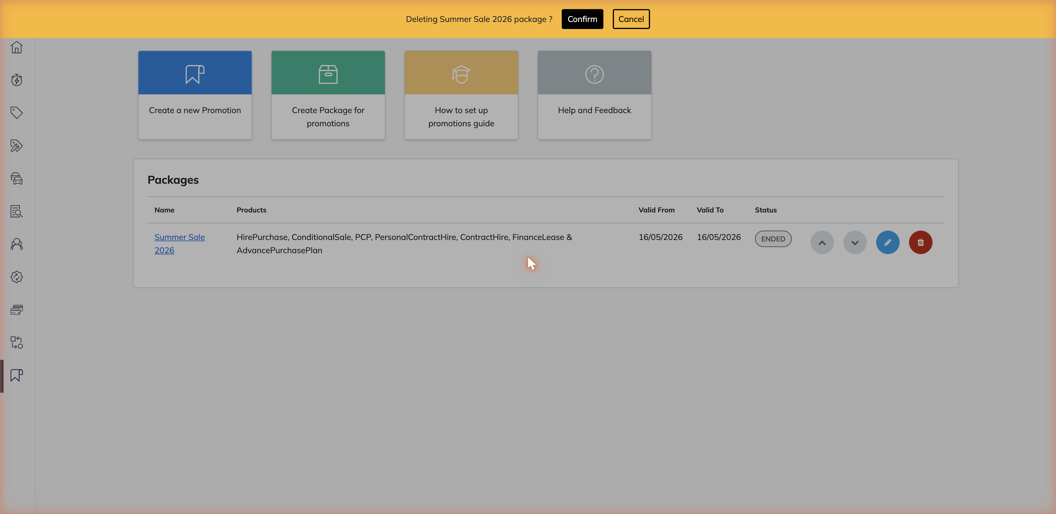Open the users people icon in sidebar

(x=17, y=244)
